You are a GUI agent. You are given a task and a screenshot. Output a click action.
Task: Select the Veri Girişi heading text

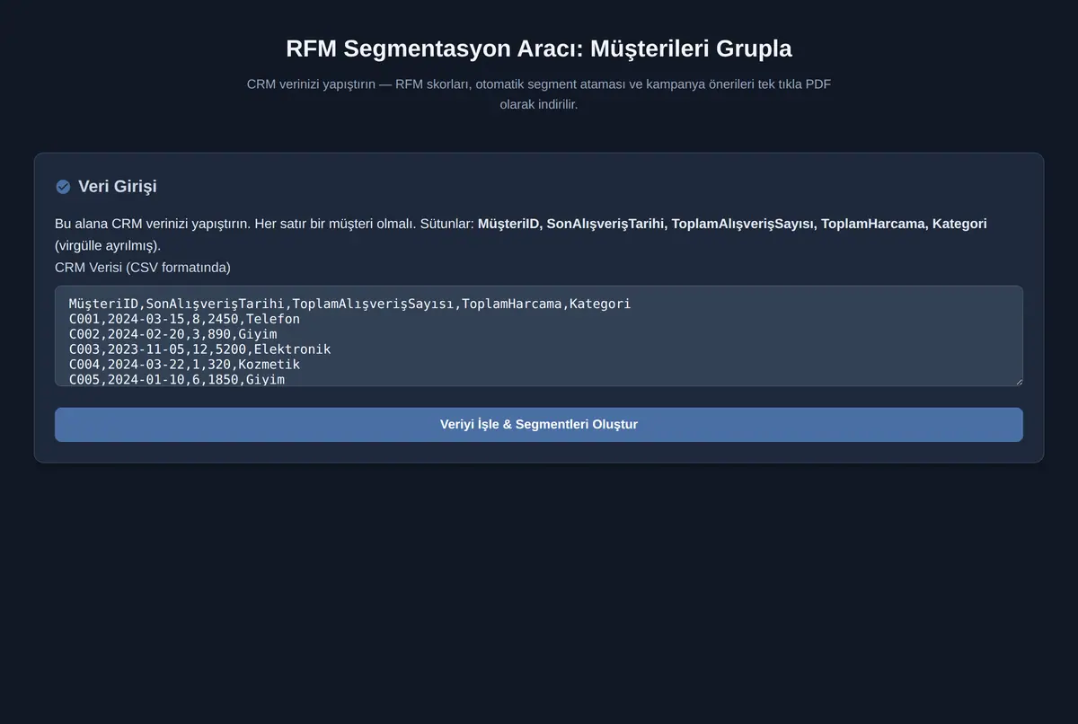[118, 187]
